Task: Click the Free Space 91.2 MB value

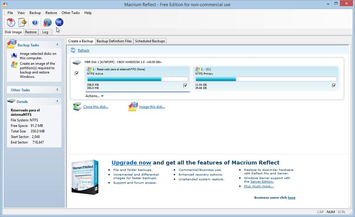Action: tap(37, 125)
